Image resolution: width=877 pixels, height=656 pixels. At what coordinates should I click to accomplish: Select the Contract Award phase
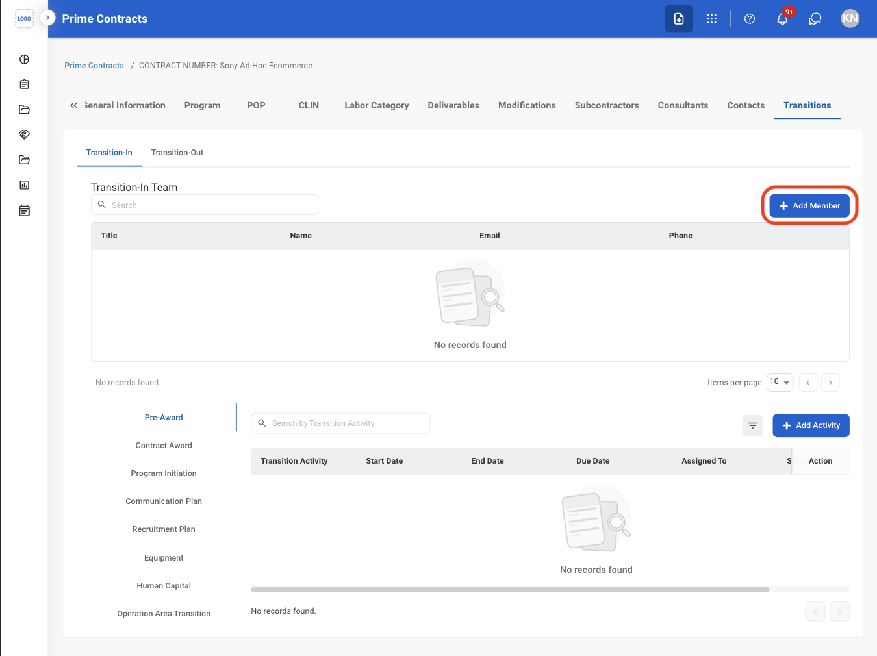click(164, 446)
